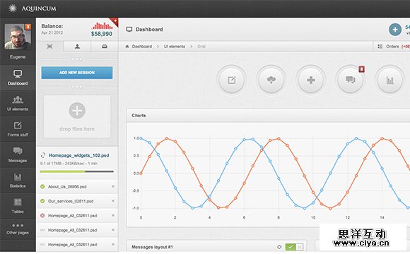Click the Dashboard monitor icon in header
The image size is (410, 254).
(129, 30)
